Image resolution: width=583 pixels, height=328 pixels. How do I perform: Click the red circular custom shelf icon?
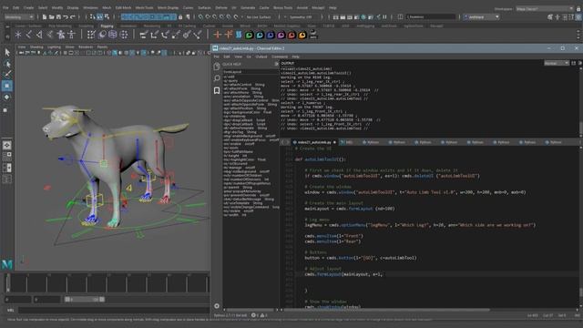click(x=291, y=35)
